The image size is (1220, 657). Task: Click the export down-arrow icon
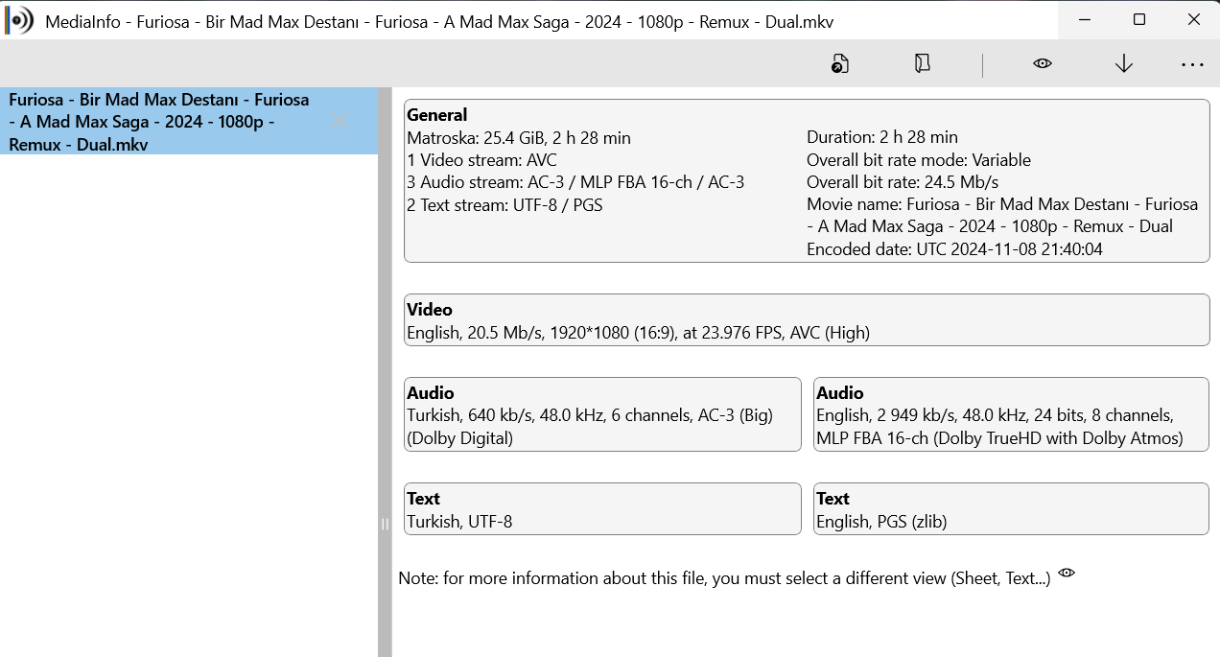click(x=1124, y=64)
